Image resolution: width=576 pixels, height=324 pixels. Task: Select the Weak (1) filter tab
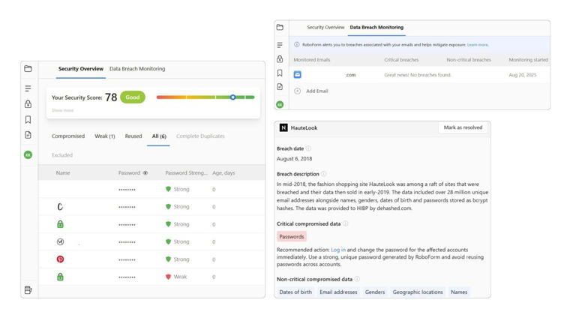coord(105,136)
